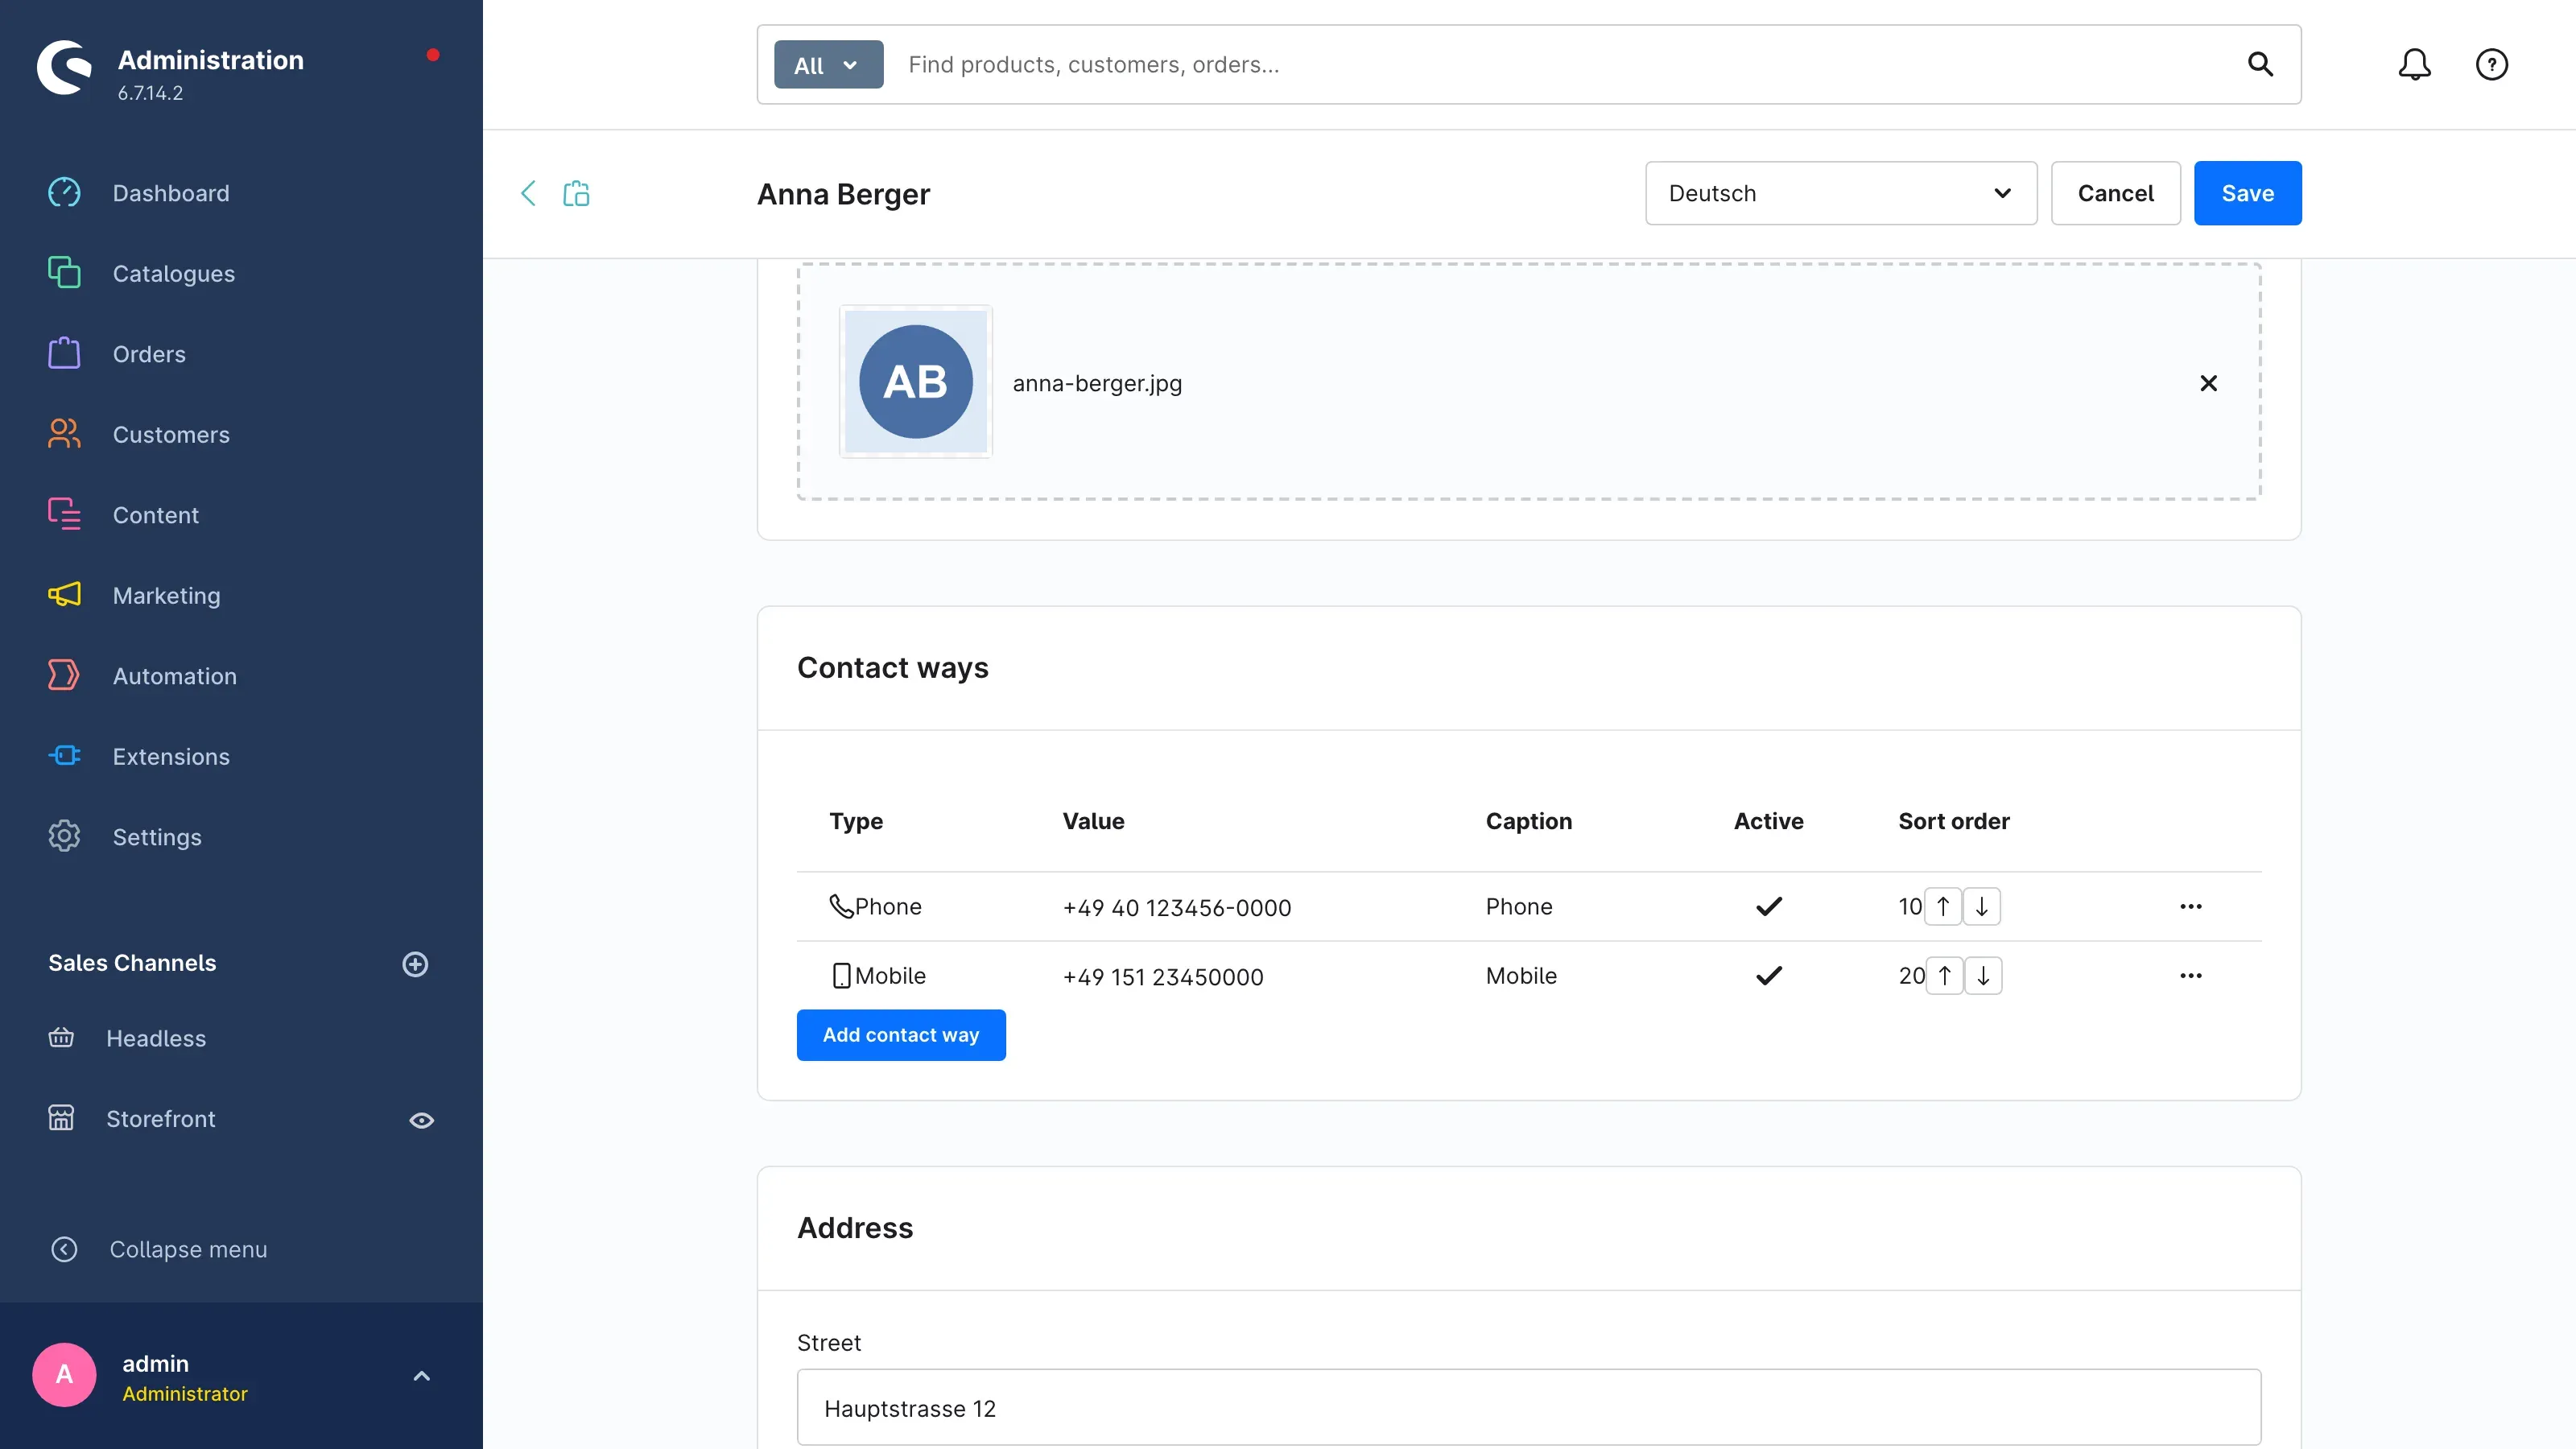Collapse the sidebar menu
Viewport: 2576px width, 1449px height.
158,1249
